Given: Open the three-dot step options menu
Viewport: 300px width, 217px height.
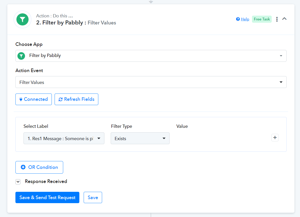Looking at the screenshot, I should point(277,19).
